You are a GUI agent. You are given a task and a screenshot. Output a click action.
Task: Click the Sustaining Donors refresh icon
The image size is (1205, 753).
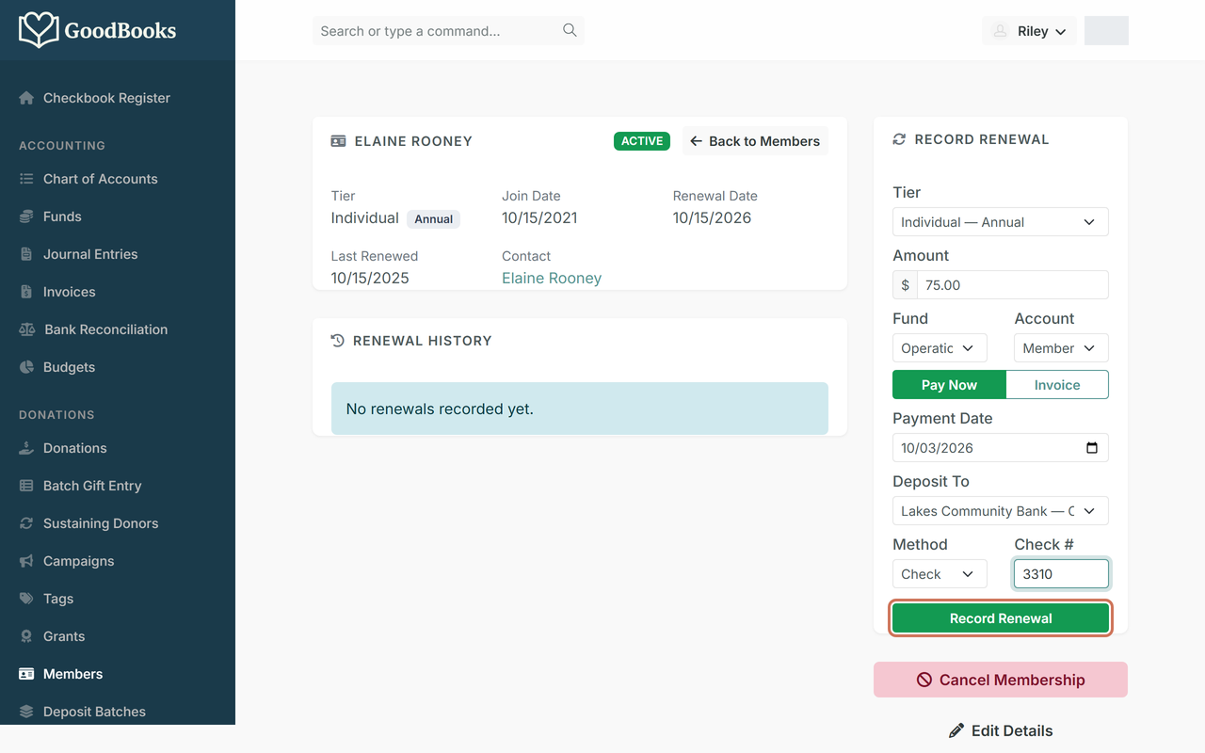pyautogui.click(x=26, y=523)
